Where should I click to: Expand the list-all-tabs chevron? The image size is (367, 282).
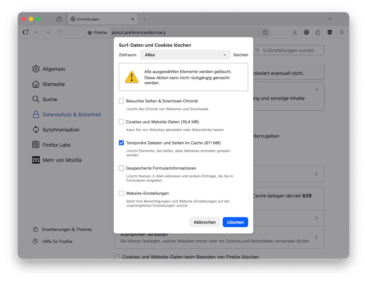point(330,19)
